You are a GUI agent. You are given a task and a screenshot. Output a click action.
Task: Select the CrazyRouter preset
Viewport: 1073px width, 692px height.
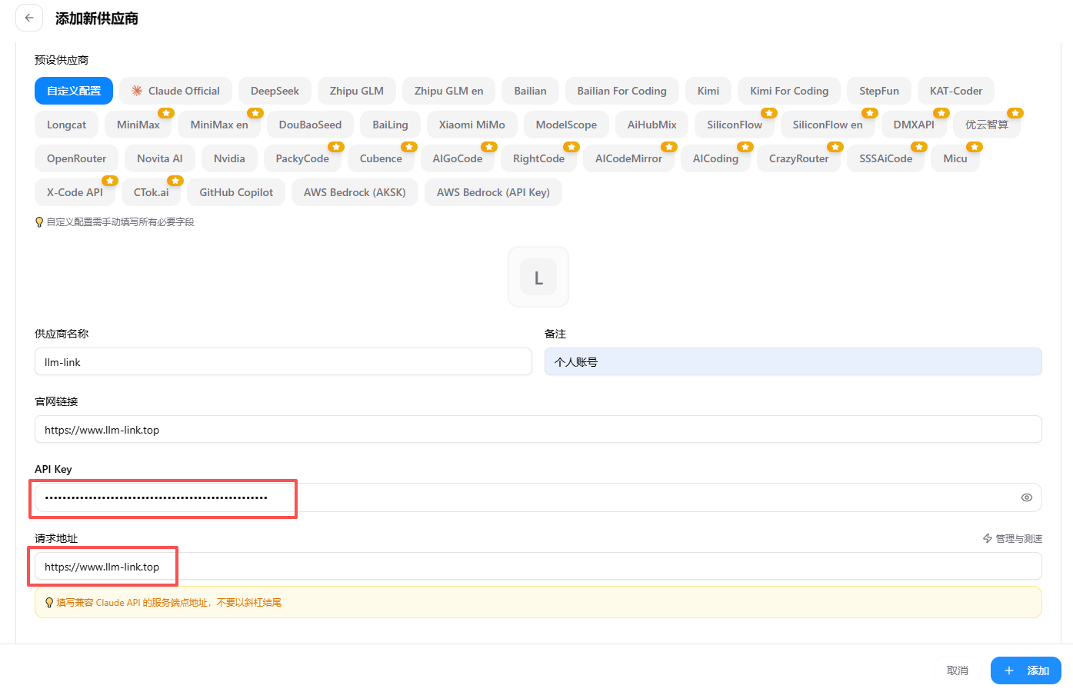pos(799,158)
